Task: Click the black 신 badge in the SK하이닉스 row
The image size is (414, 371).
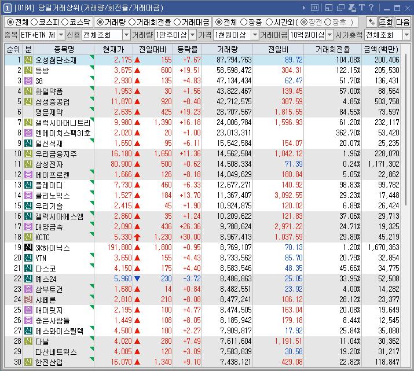Action: [28, 248]
